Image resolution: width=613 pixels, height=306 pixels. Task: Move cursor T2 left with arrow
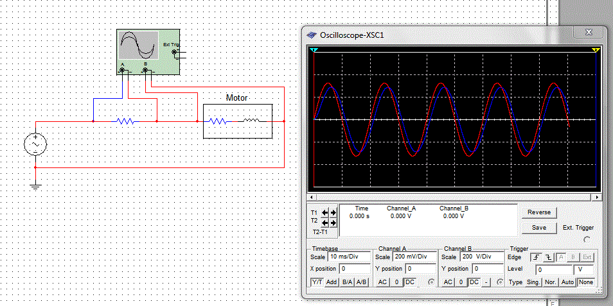pyautogui.click(x=324, y=223)
